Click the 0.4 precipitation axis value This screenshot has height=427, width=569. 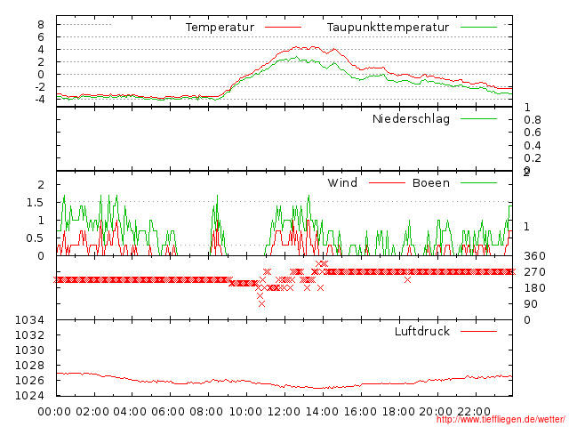coord(533,146)
